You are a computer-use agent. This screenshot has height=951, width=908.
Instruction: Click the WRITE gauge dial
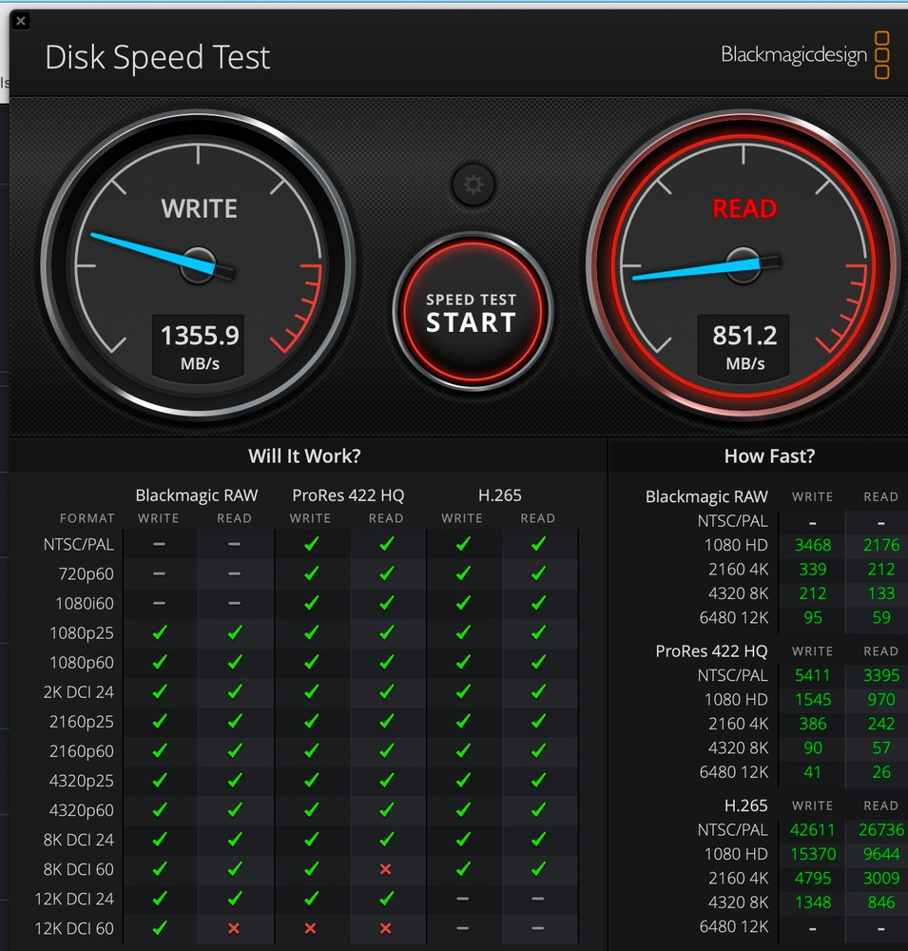pyautogui.click(x=199, y=263)
